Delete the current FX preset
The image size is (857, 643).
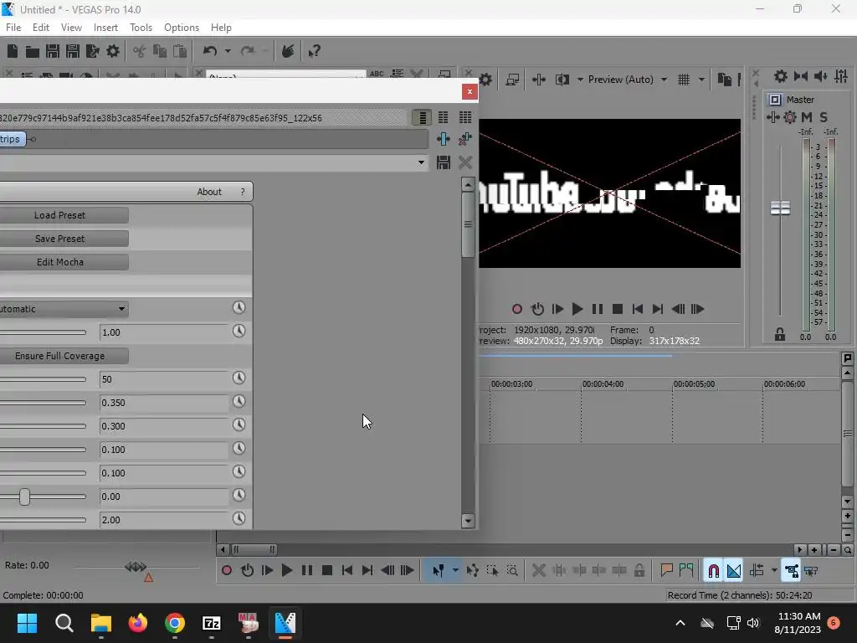(465, 162)
